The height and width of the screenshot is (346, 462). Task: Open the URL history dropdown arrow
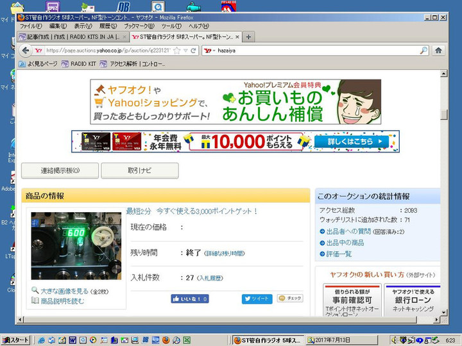pos(185,50)
